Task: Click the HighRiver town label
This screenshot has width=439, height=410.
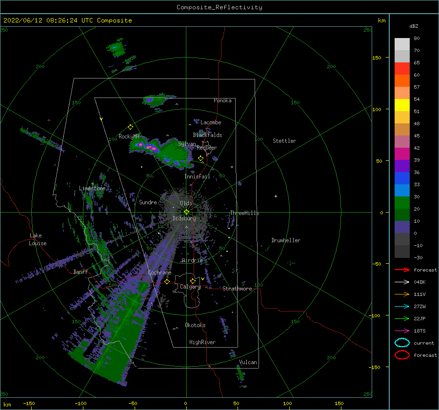Action: (x=202, y=343)
